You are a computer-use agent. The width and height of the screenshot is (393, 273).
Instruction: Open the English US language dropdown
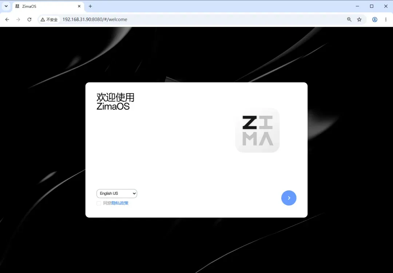(x=117, y=193)
